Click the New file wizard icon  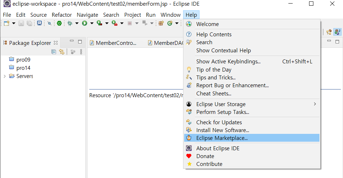coord(6,23)
